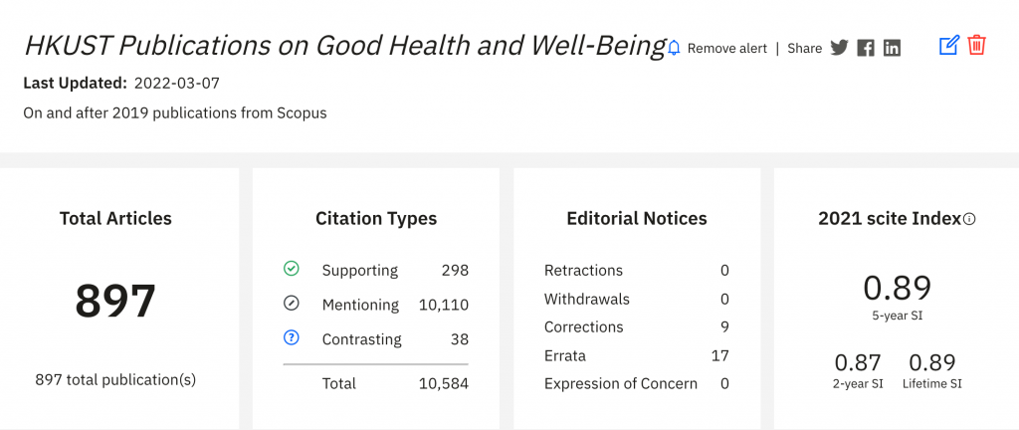Click the bell alert icon
Image resolution: width=1019 pixels, height=430 pixels.
pyautogui.click(x=674, y=48)
